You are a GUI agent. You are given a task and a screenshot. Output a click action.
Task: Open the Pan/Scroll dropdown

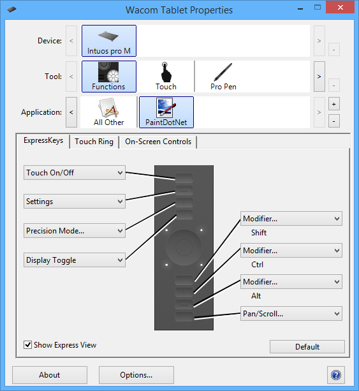[x=291, y=313]
